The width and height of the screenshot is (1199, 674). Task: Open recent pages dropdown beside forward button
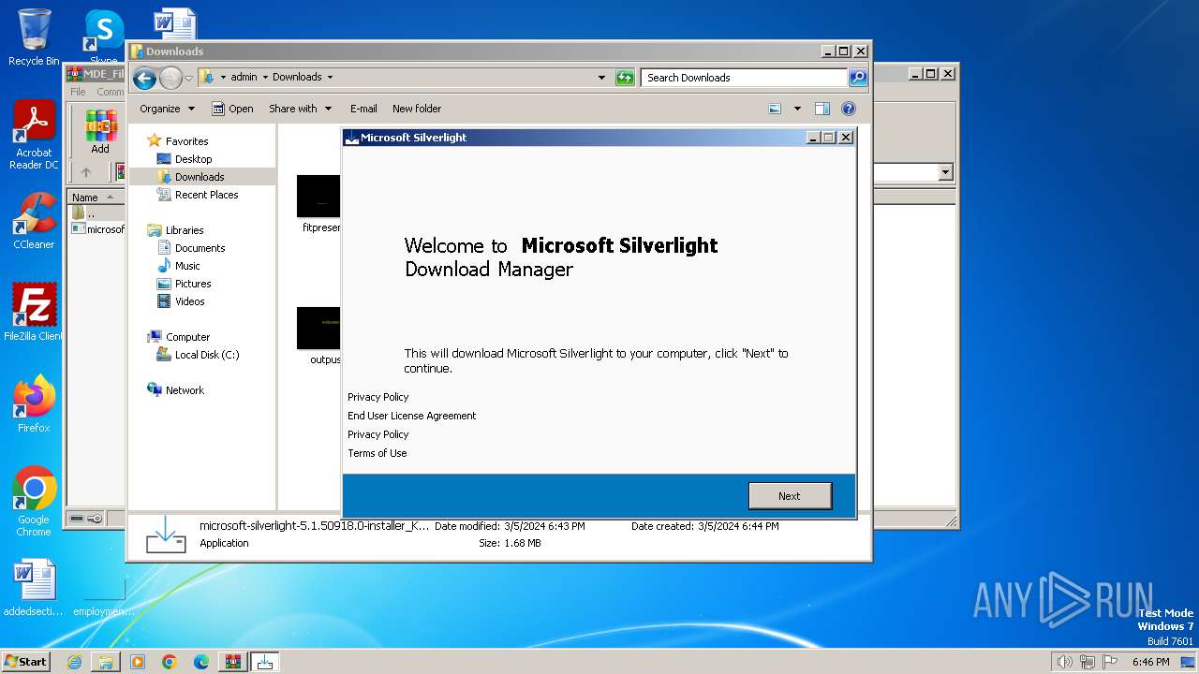188,78
